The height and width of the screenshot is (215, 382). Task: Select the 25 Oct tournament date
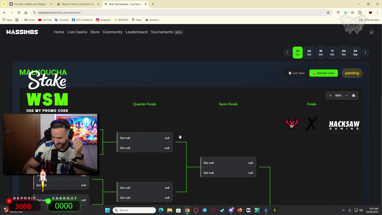[x=298, y=53]
